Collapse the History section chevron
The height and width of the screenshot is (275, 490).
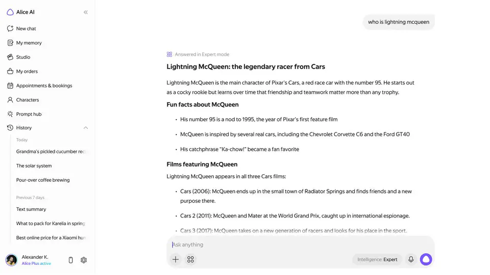(86, 128)
